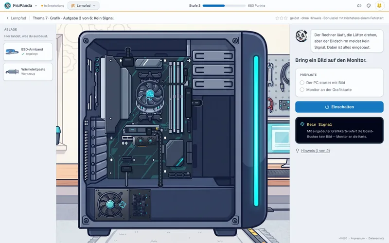Go back via the Lernpfad breadcrumb link
Viewport: 389px width, 243px height.
[16, 18]
